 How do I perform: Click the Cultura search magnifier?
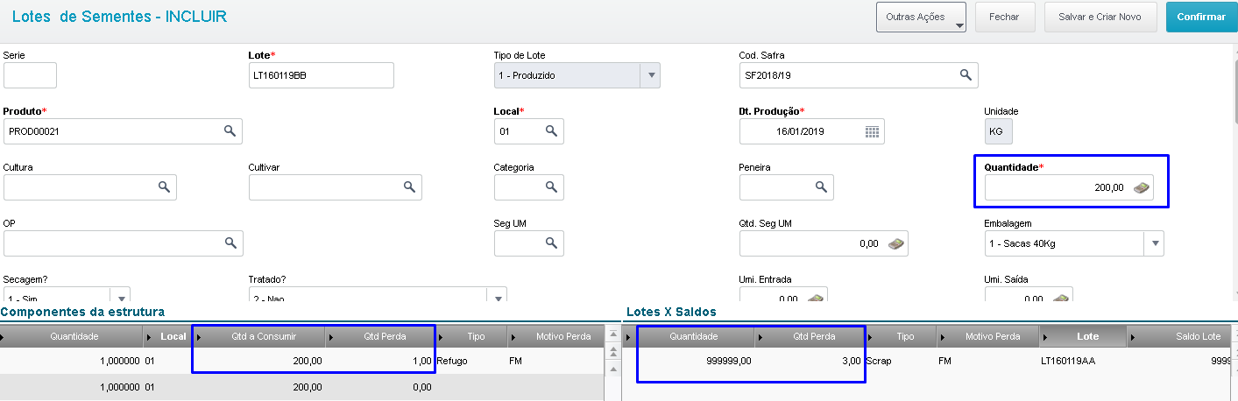point(164,187)
